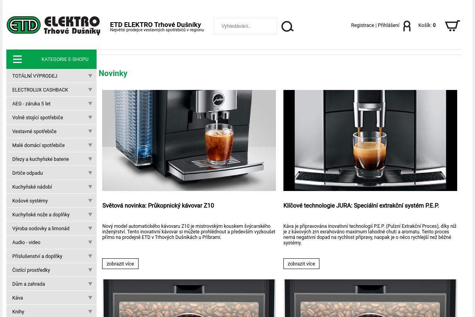The width and height of the screenshot is (475, 317).
Task: Open Knihy category
Action: (18, 312)
